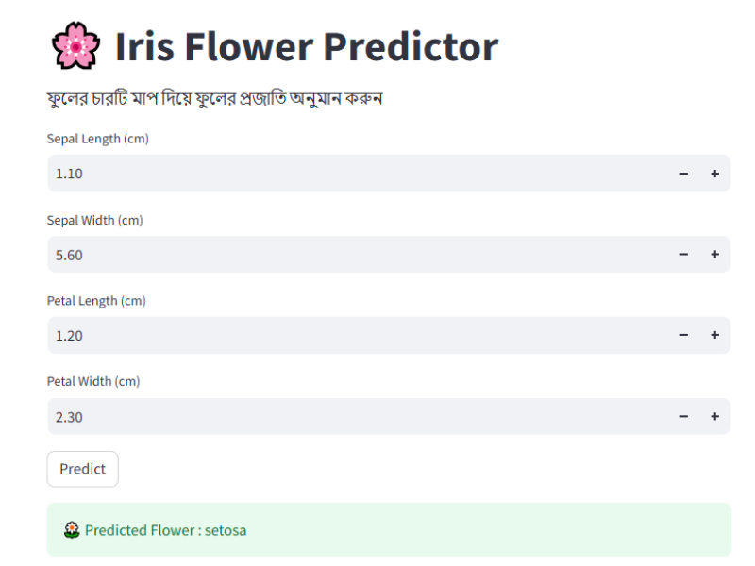755x566 pixels.
Task: Click the flower icon in the prediction banner
Action: click(72, 530)
